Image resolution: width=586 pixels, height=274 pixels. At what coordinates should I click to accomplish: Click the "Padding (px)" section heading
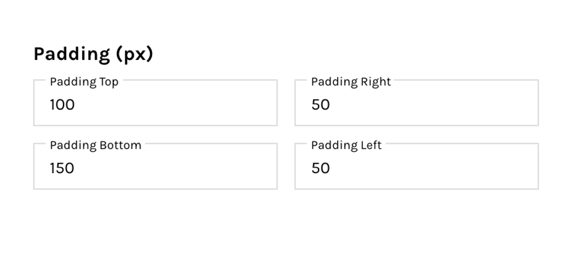coord(94,54)
